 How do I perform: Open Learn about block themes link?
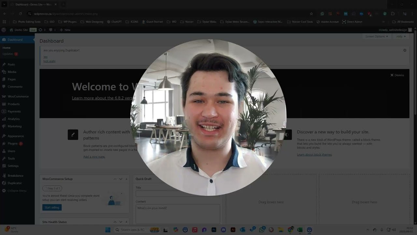(x=314, y=155)
